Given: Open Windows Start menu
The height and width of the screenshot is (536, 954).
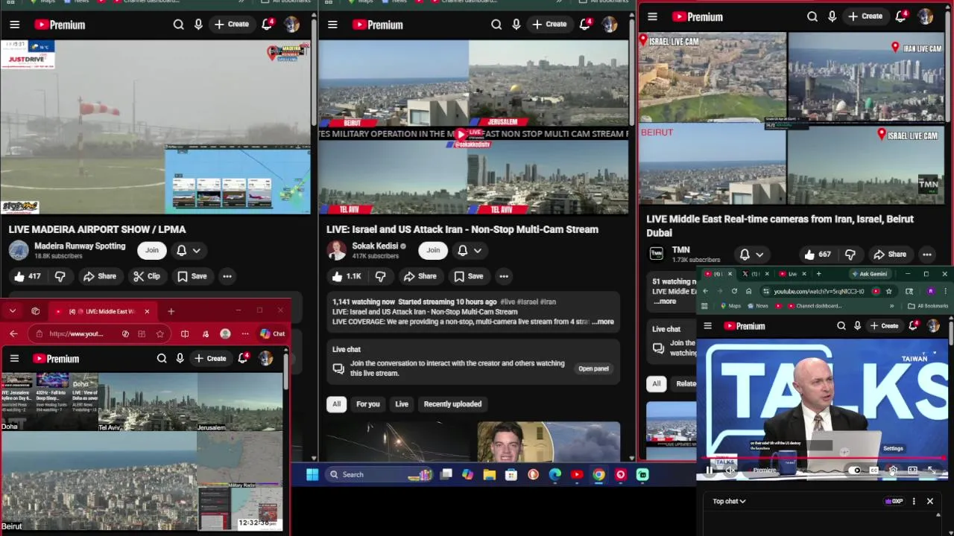Looking at the screenshot, I should point(312,474).
